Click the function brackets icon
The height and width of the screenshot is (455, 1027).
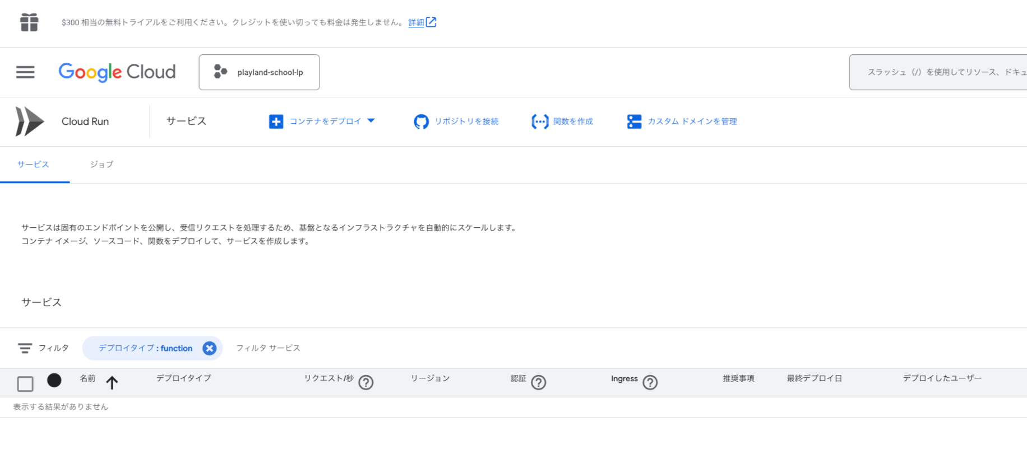click(540, 121)
